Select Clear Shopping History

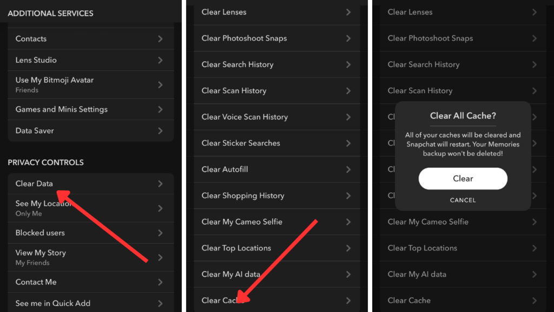click(x=277, y=196)
